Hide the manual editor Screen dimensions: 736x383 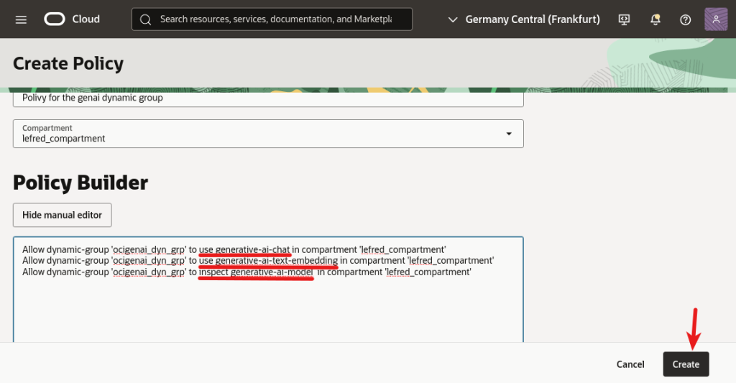[x=62, y=215]
